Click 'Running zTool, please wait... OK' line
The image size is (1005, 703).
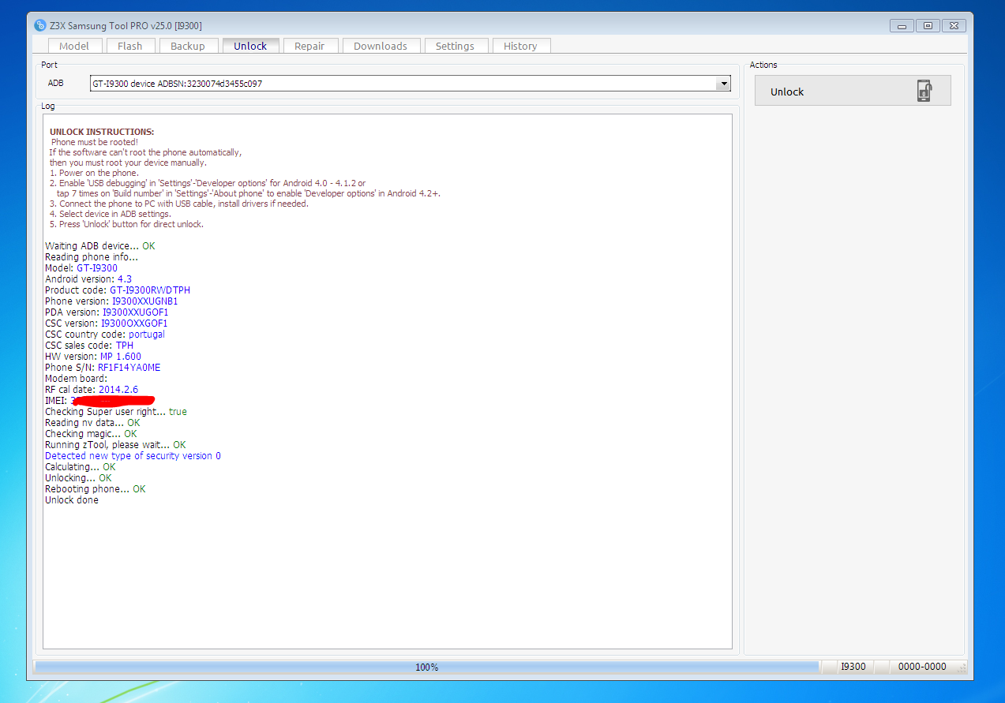tap(115, 445)
